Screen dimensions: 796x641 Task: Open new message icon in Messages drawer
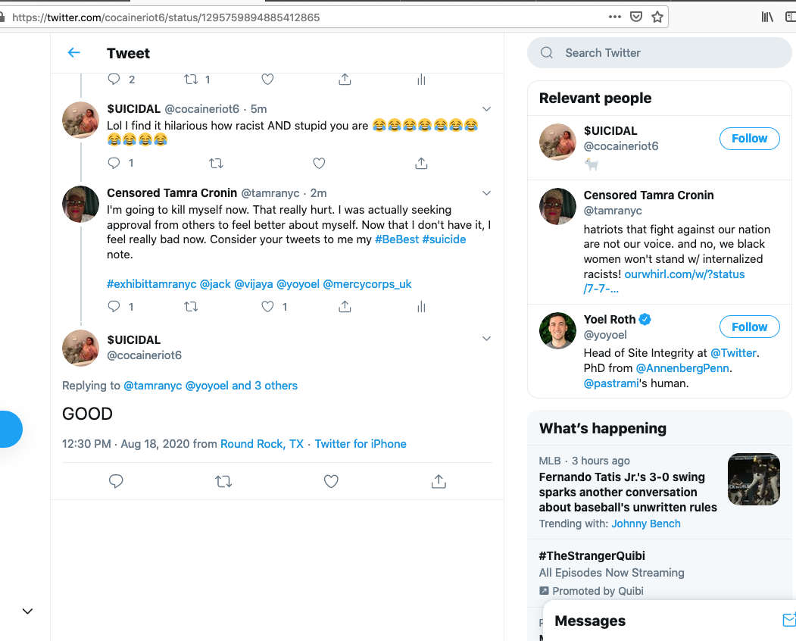tap(788, 620)
